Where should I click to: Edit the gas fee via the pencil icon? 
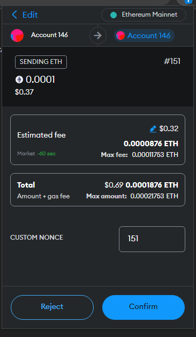tap(153, 129)
